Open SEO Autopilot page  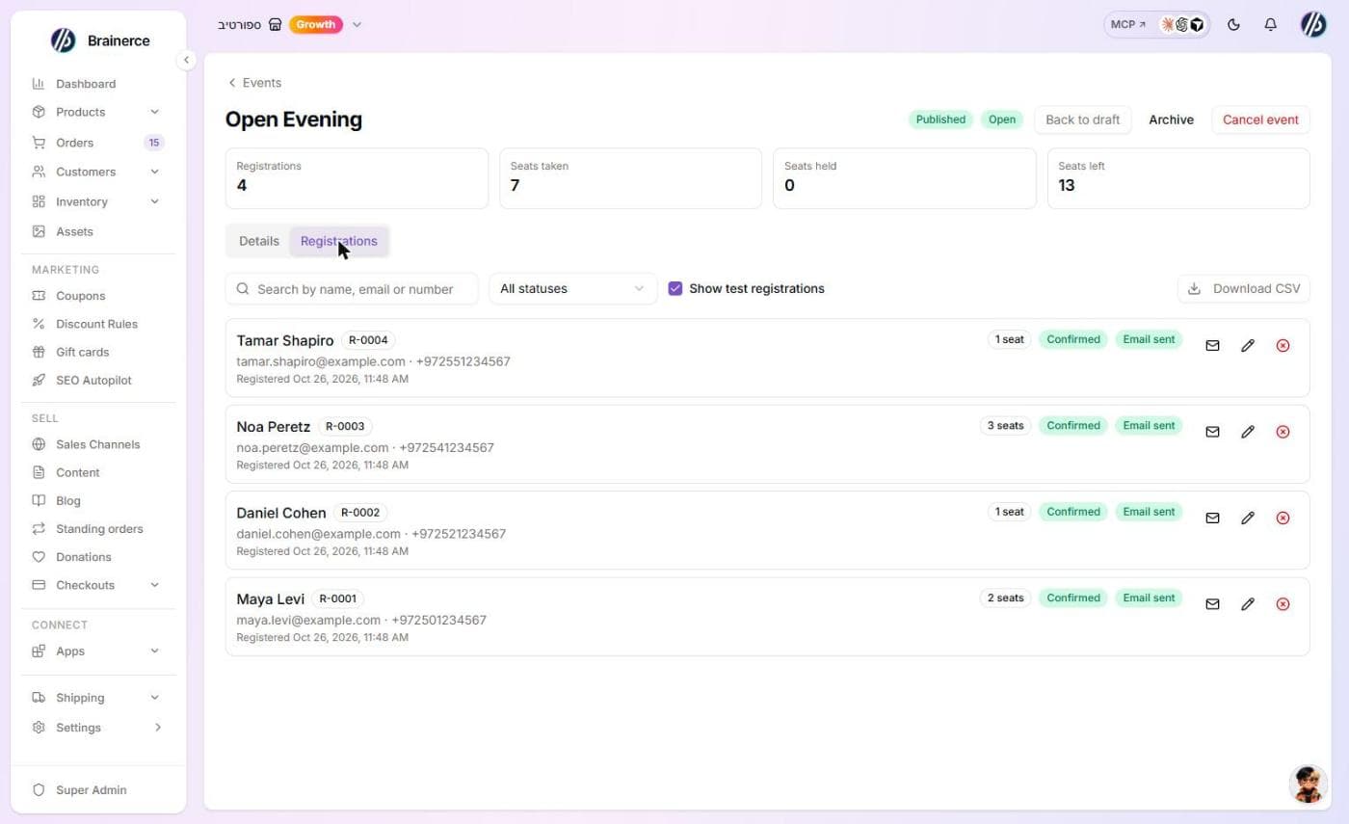coord(97,380)
